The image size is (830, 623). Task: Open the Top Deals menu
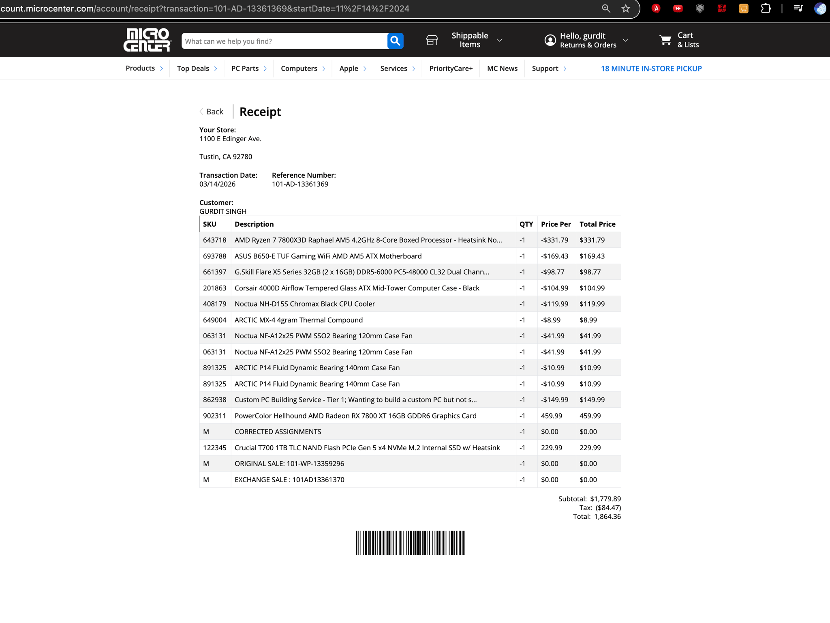click(x=193, y=69)
